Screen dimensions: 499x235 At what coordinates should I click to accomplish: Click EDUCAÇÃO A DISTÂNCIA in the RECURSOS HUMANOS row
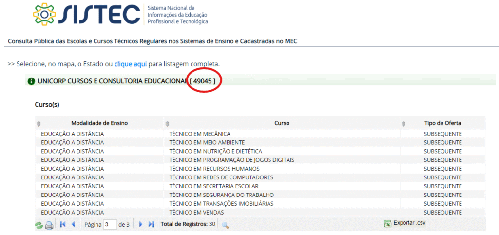click(72, 168)
